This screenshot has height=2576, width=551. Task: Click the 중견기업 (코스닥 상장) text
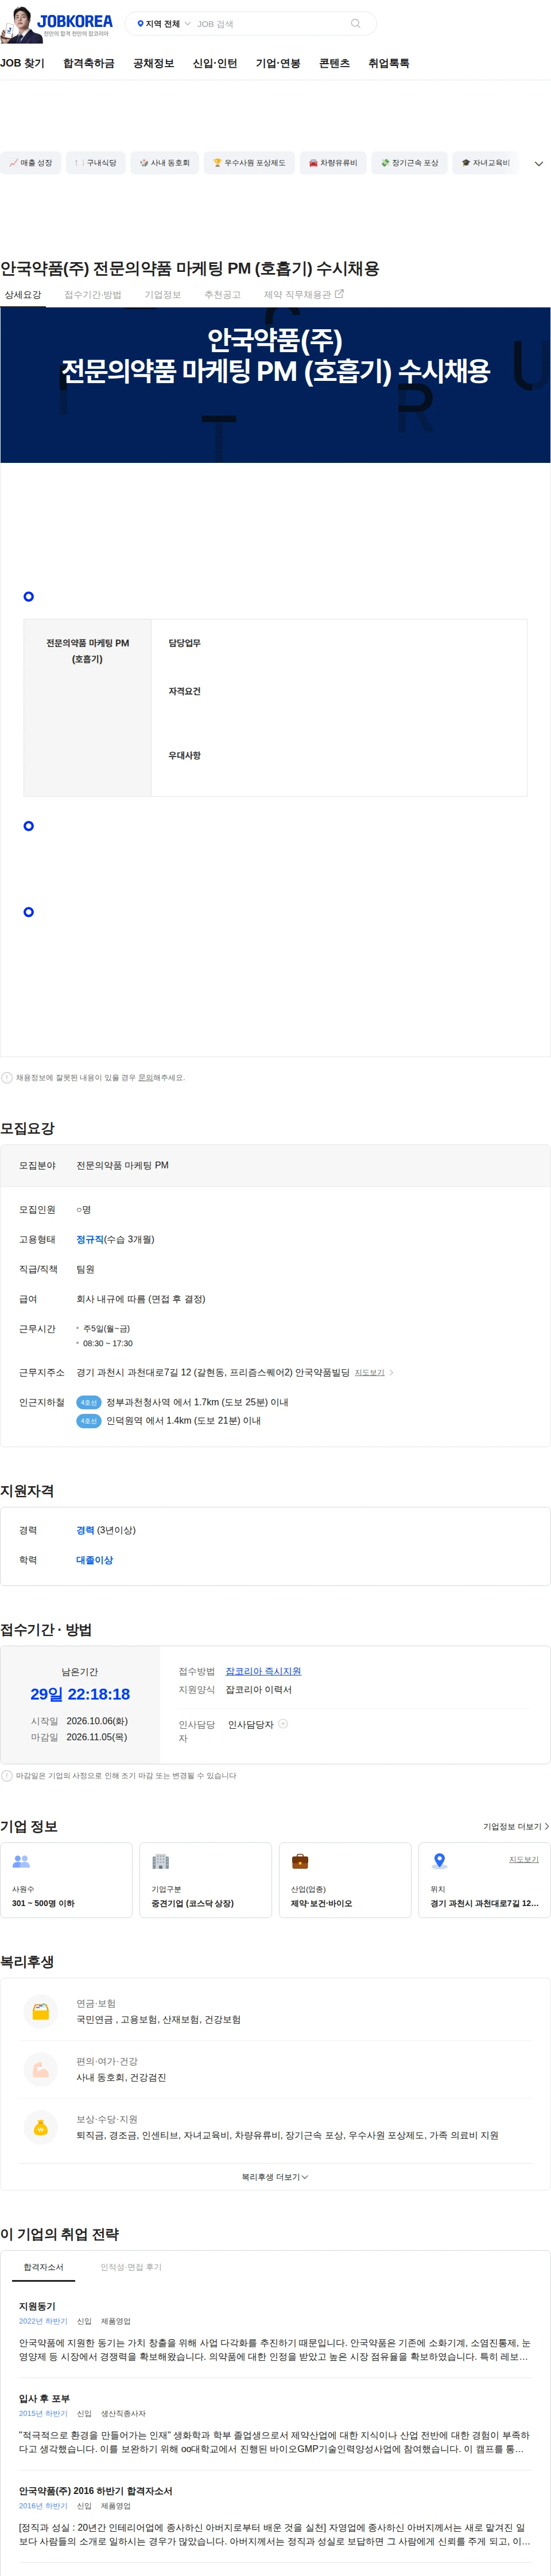[193, 1903]
